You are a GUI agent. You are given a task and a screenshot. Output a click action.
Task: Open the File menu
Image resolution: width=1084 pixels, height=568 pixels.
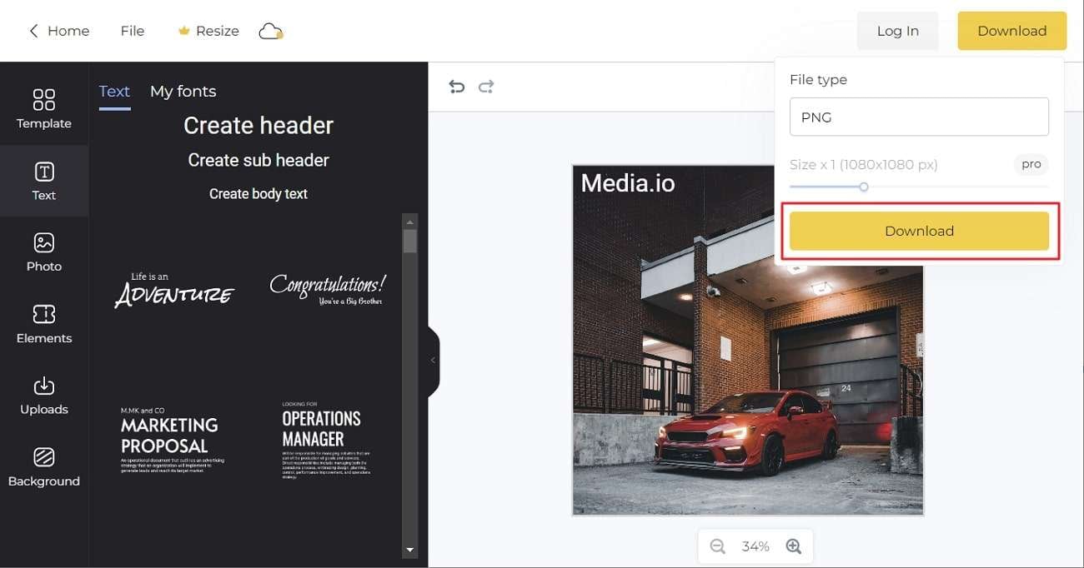coord(132,31)
